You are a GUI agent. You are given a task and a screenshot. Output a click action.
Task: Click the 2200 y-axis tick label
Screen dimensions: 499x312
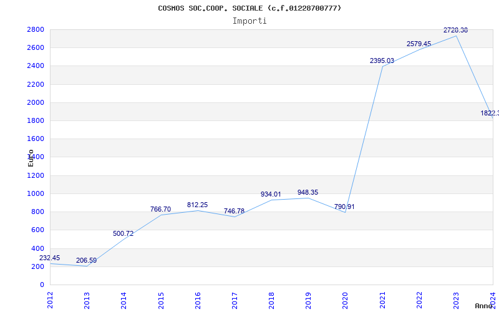click(36, 84)
